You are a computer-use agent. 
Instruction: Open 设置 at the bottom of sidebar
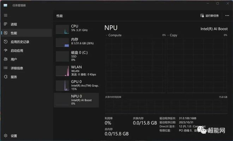pyautogui.click(x=14, y=136)
